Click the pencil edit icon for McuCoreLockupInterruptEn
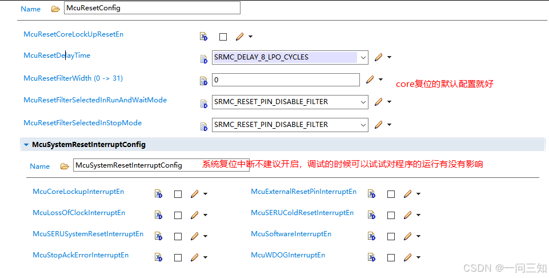The width and height of the screenshot is (549, 278). tap(195, 194)
